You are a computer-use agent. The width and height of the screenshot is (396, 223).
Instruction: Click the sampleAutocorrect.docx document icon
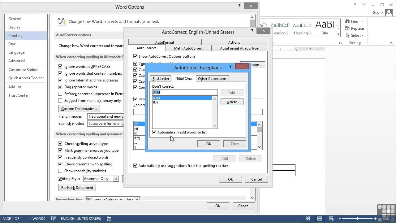click(89, 199)
